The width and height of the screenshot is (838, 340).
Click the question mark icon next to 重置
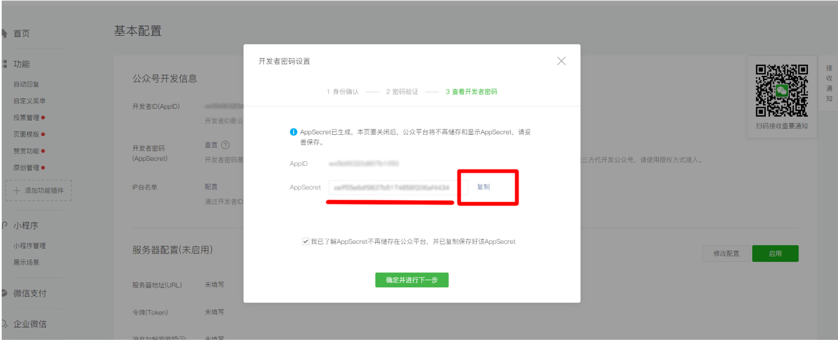225,145
